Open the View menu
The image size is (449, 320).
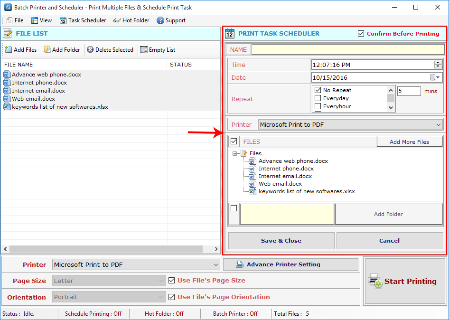click(x=41, y=20)
